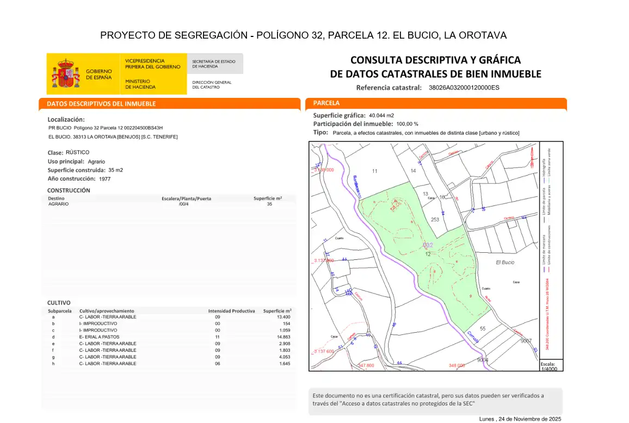
Task: Click row g surface value '4.053'
Action: (x=285, y=357)
